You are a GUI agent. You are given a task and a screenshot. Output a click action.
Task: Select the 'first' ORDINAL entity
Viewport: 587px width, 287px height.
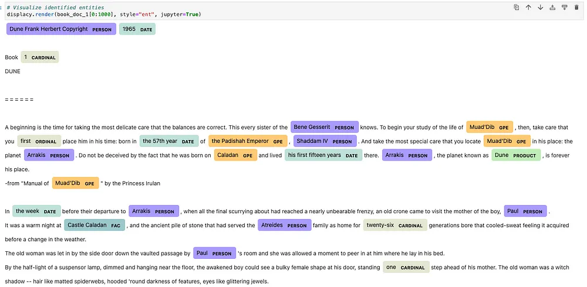pos(39,141)
